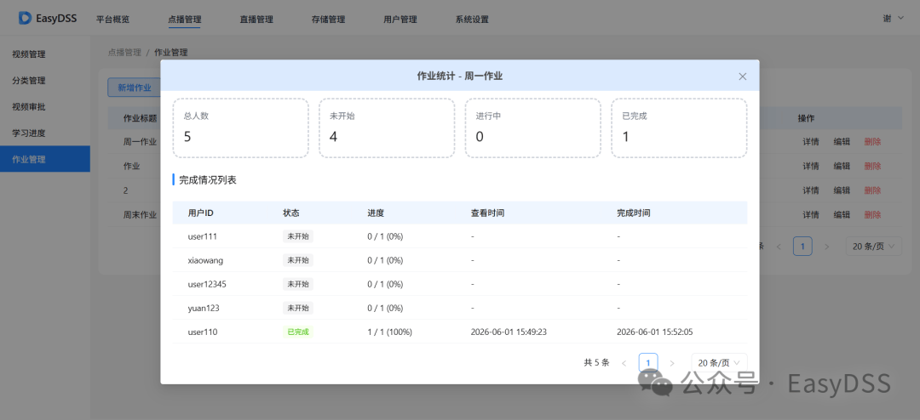Select page 1 in background list pagination

pos(802,246)
